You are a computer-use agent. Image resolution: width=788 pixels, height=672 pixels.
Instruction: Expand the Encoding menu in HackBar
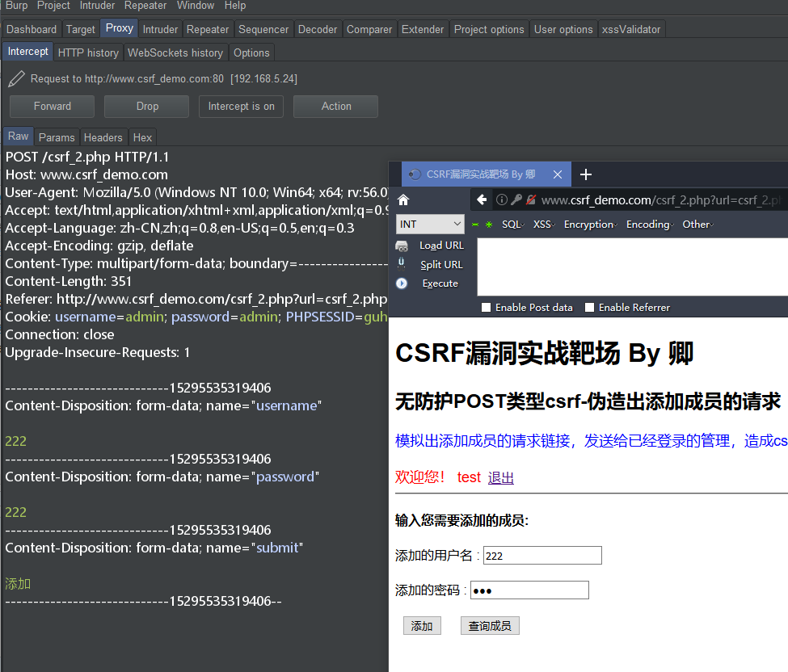[x=650, y=225]
